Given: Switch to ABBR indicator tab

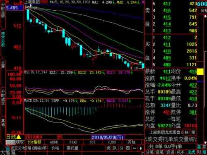Looking at the screenshot, I should [54, 142].
